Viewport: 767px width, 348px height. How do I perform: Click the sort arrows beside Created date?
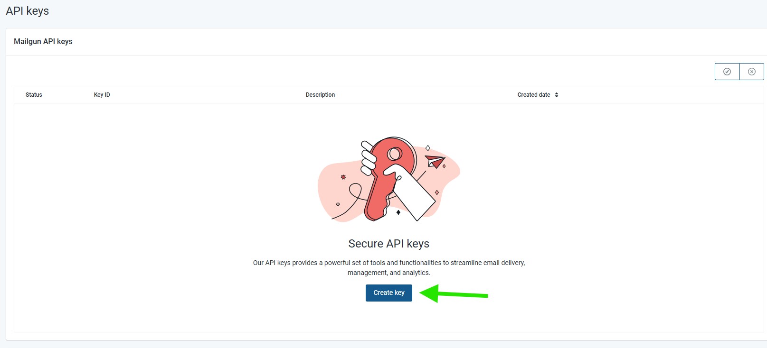tap(556, 95)
